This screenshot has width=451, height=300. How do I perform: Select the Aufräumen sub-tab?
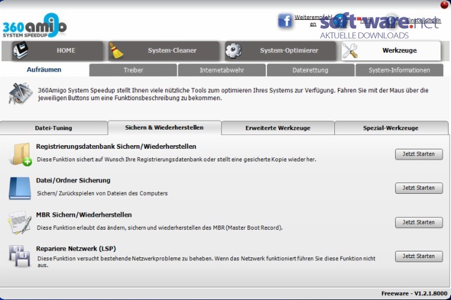click(x=44, y=70)
